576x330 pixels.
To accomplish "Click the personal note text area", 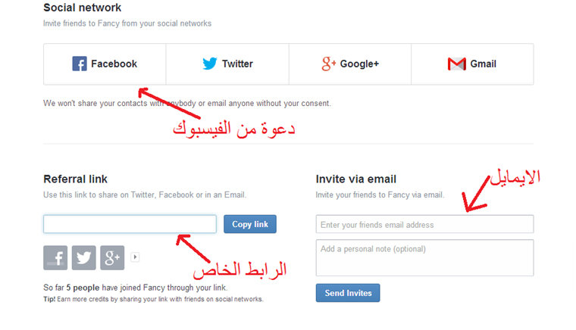I will [424, 257].
